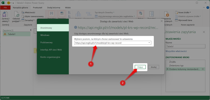The image size is (210, 100).
Task: Sort descending with the Z-A icon
Action: tap(69, 17)
